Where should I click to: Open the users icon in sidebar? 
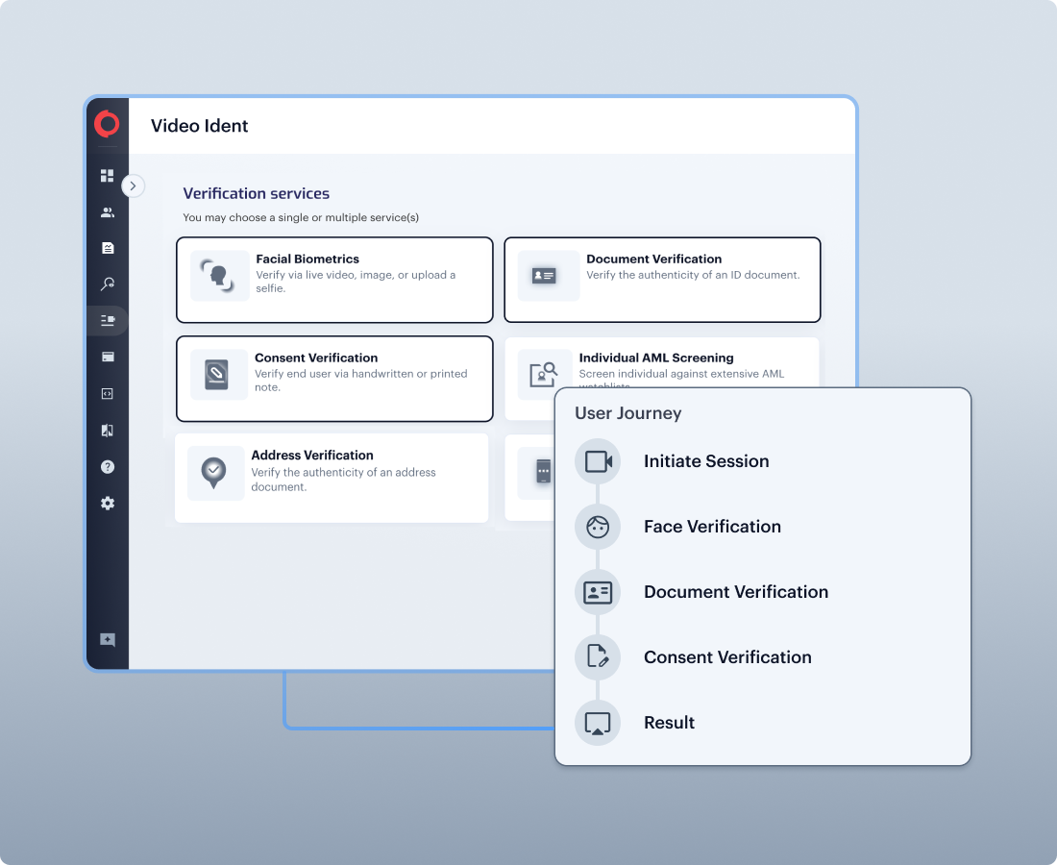click(x=107, y=212)
